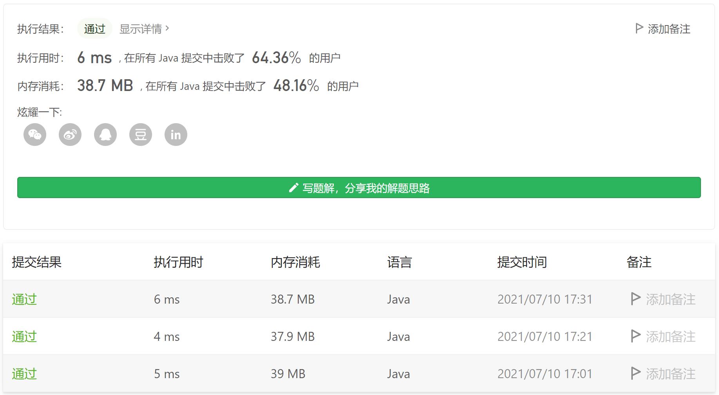
Task: Click the 炫耀一下 label
Action: pyautogui.click(x=40, y=112)
